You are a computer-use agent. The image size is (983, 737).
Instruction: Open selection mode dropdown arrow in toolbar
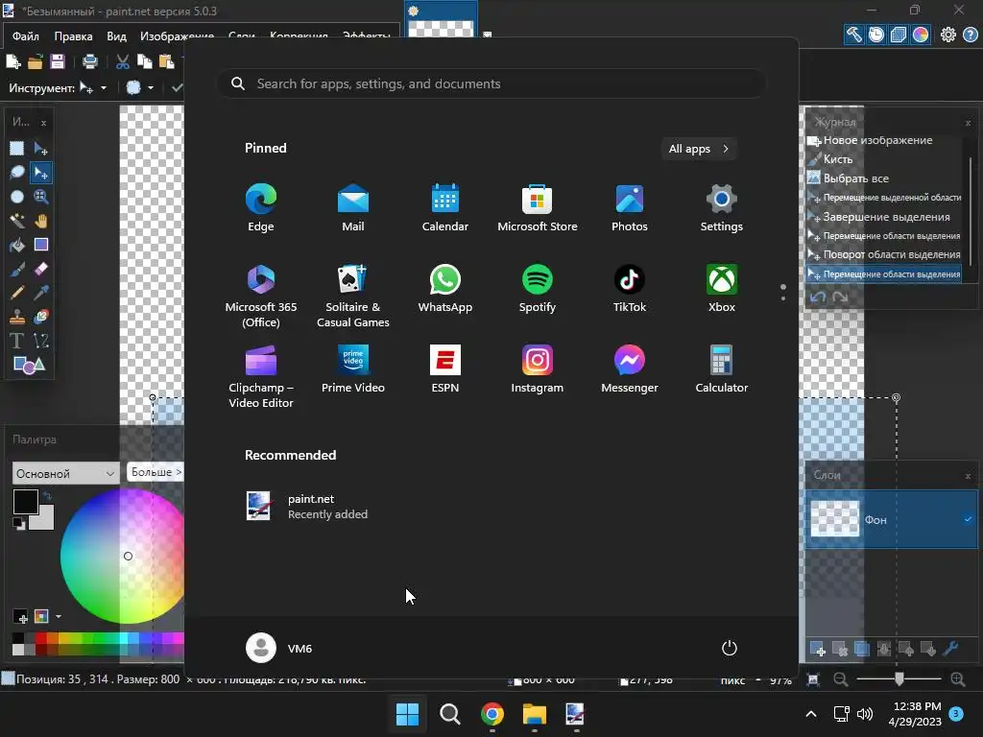pyautogui.click(x=151, y=88)
